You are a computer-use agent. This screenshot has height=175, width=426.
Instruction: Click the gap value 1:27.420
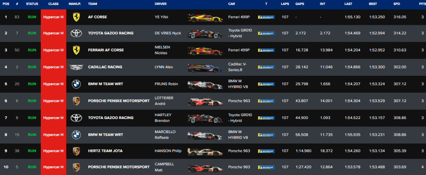click(x=303, y=167)
